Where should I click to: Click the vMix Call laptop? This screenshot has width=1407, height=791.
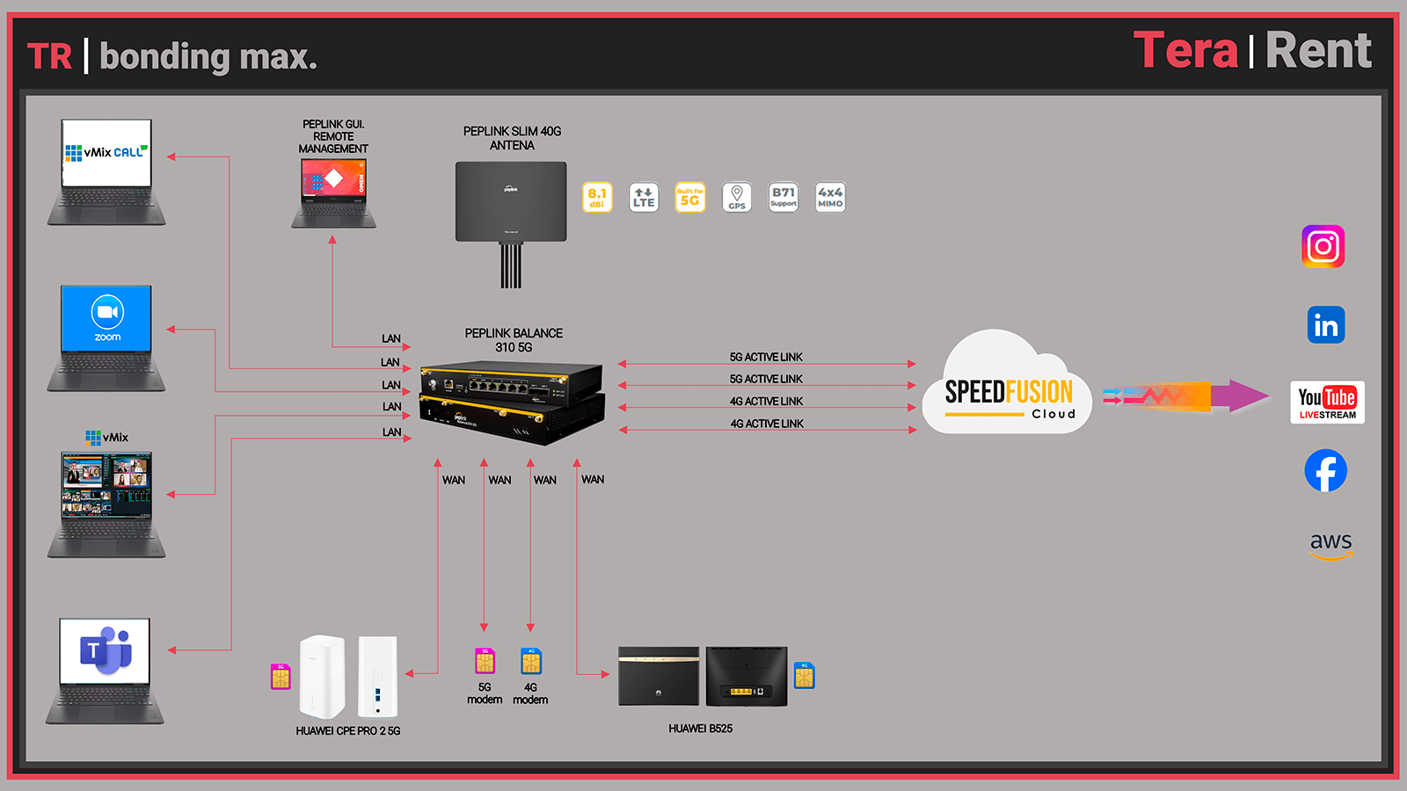point(106,172)
